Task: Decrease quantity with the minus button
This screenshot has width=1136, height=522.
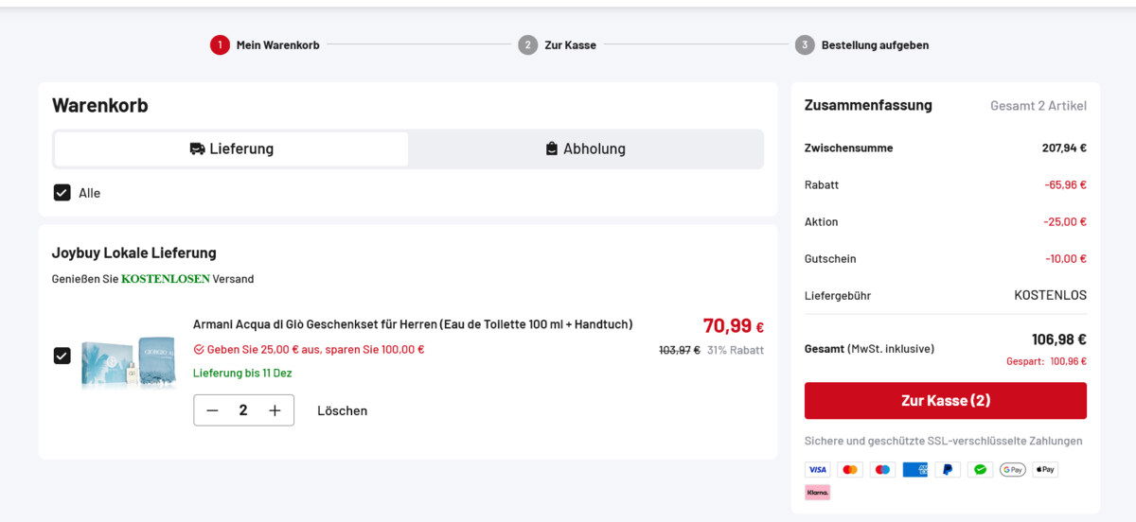Action: (212, 410)
